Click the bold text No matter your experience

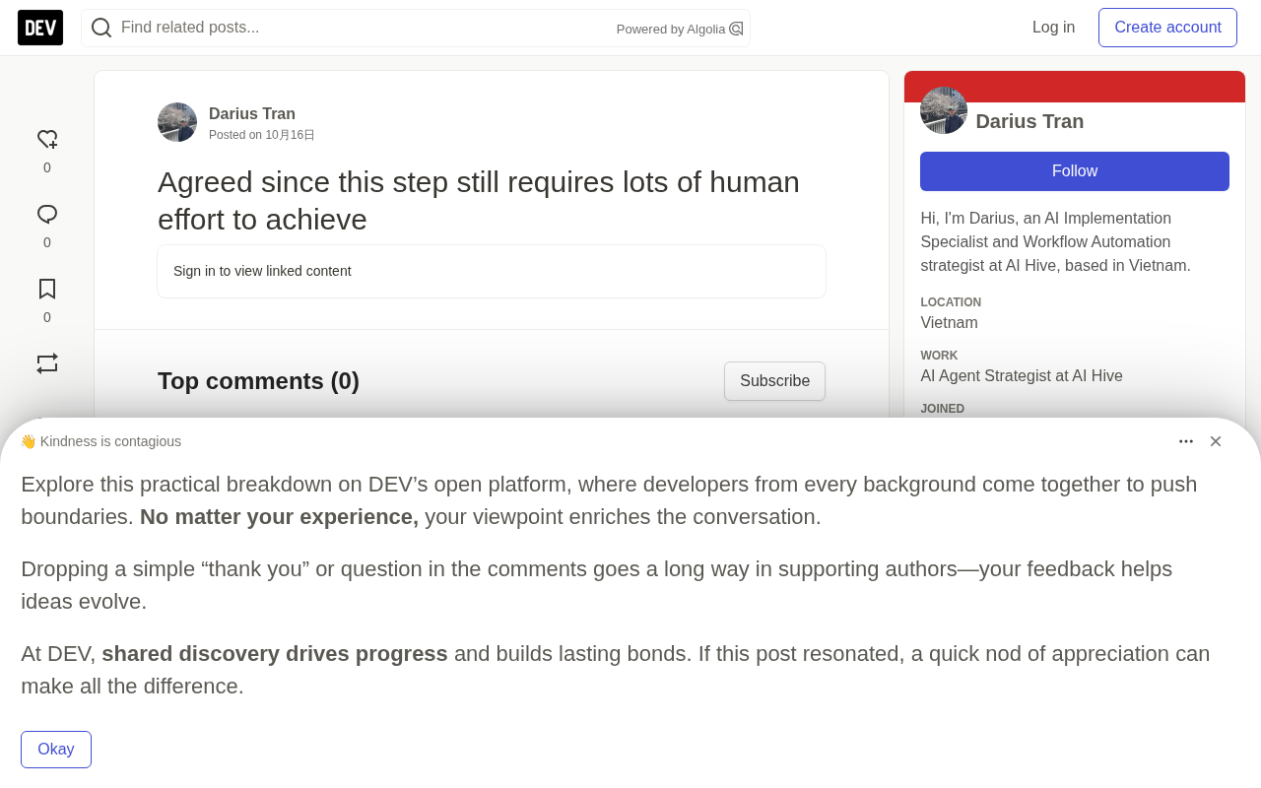coord(279,517)
